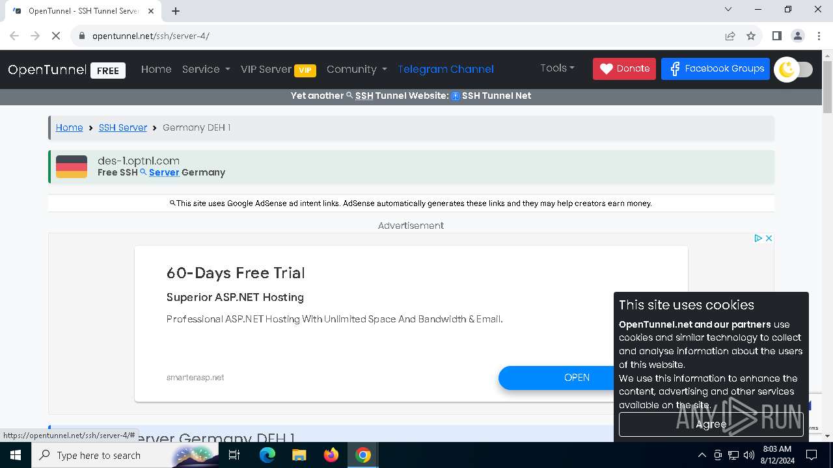Expand the Comunity dropdown
Image resolution: width=833 pixels, height=468 pixels.
(357, 69)
